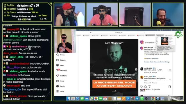Click viewer count 1374

pyautogui.click(x=43, y=19)
